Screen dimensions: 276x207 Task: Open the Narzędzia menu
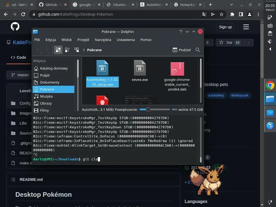(x=103, y=40)
